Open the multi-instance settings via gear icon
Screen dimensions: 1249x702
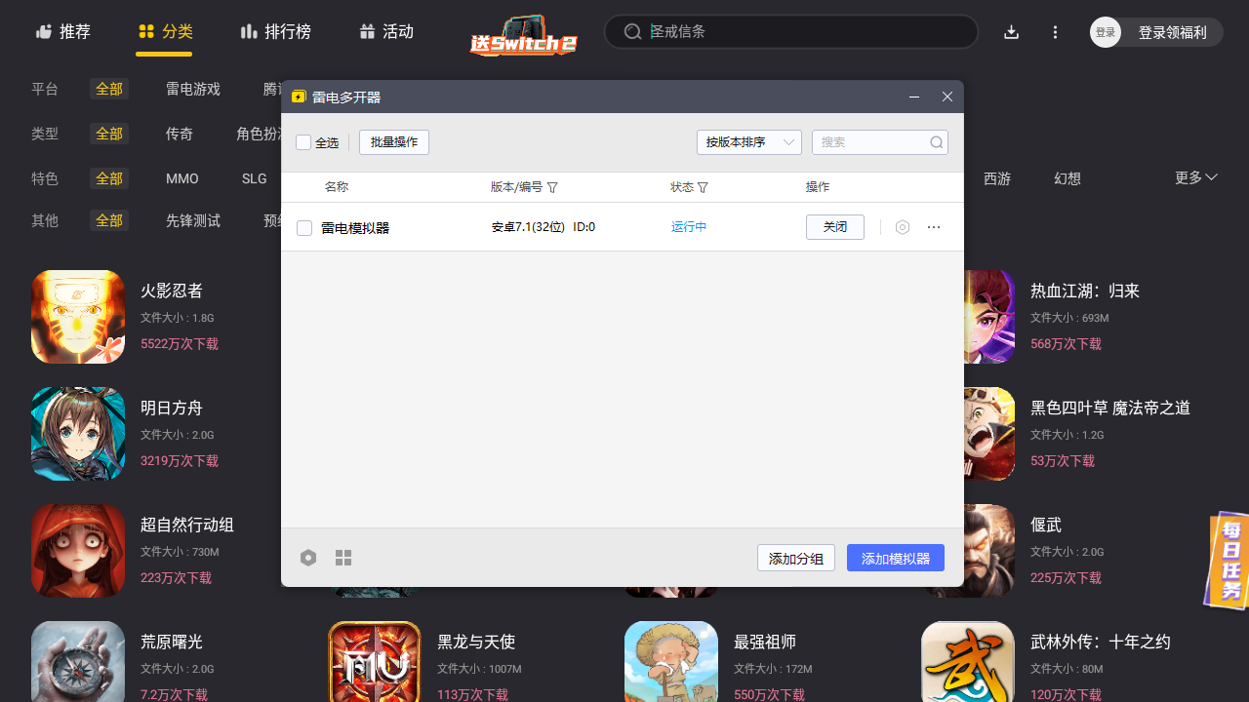308,557
